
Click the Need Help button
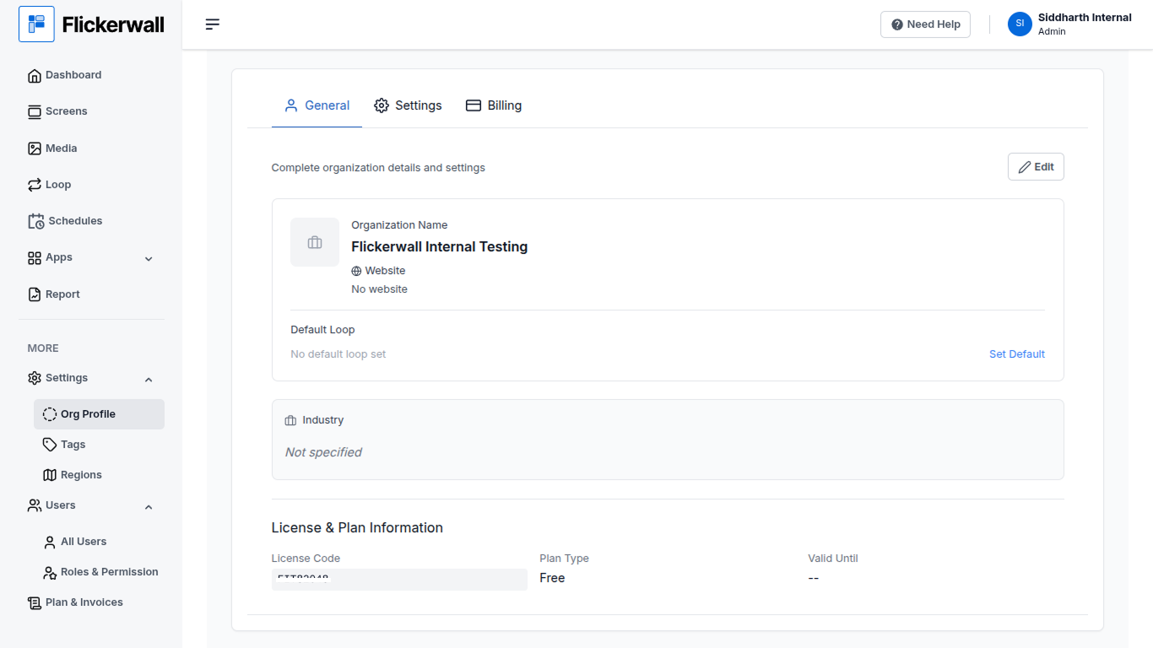point(925,24)
